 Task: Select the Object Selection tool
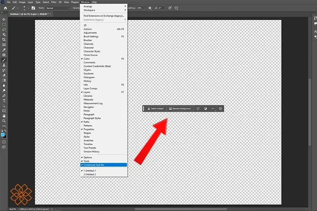tap(4, 35)
